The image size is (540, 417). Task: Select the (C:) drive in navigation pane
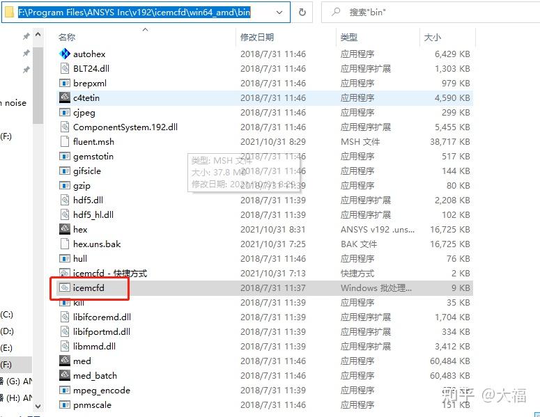click(6, 315)
